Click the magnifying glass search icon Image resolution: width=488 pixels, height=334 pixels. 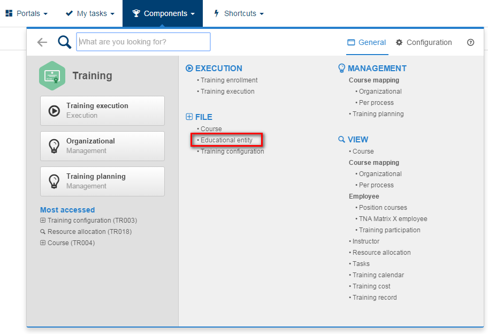tap(64, 42)
